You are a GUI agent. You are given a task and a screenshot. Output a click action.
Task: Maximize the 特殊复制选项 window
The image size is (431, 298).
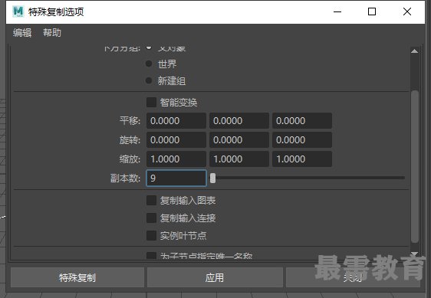(372, 11)
